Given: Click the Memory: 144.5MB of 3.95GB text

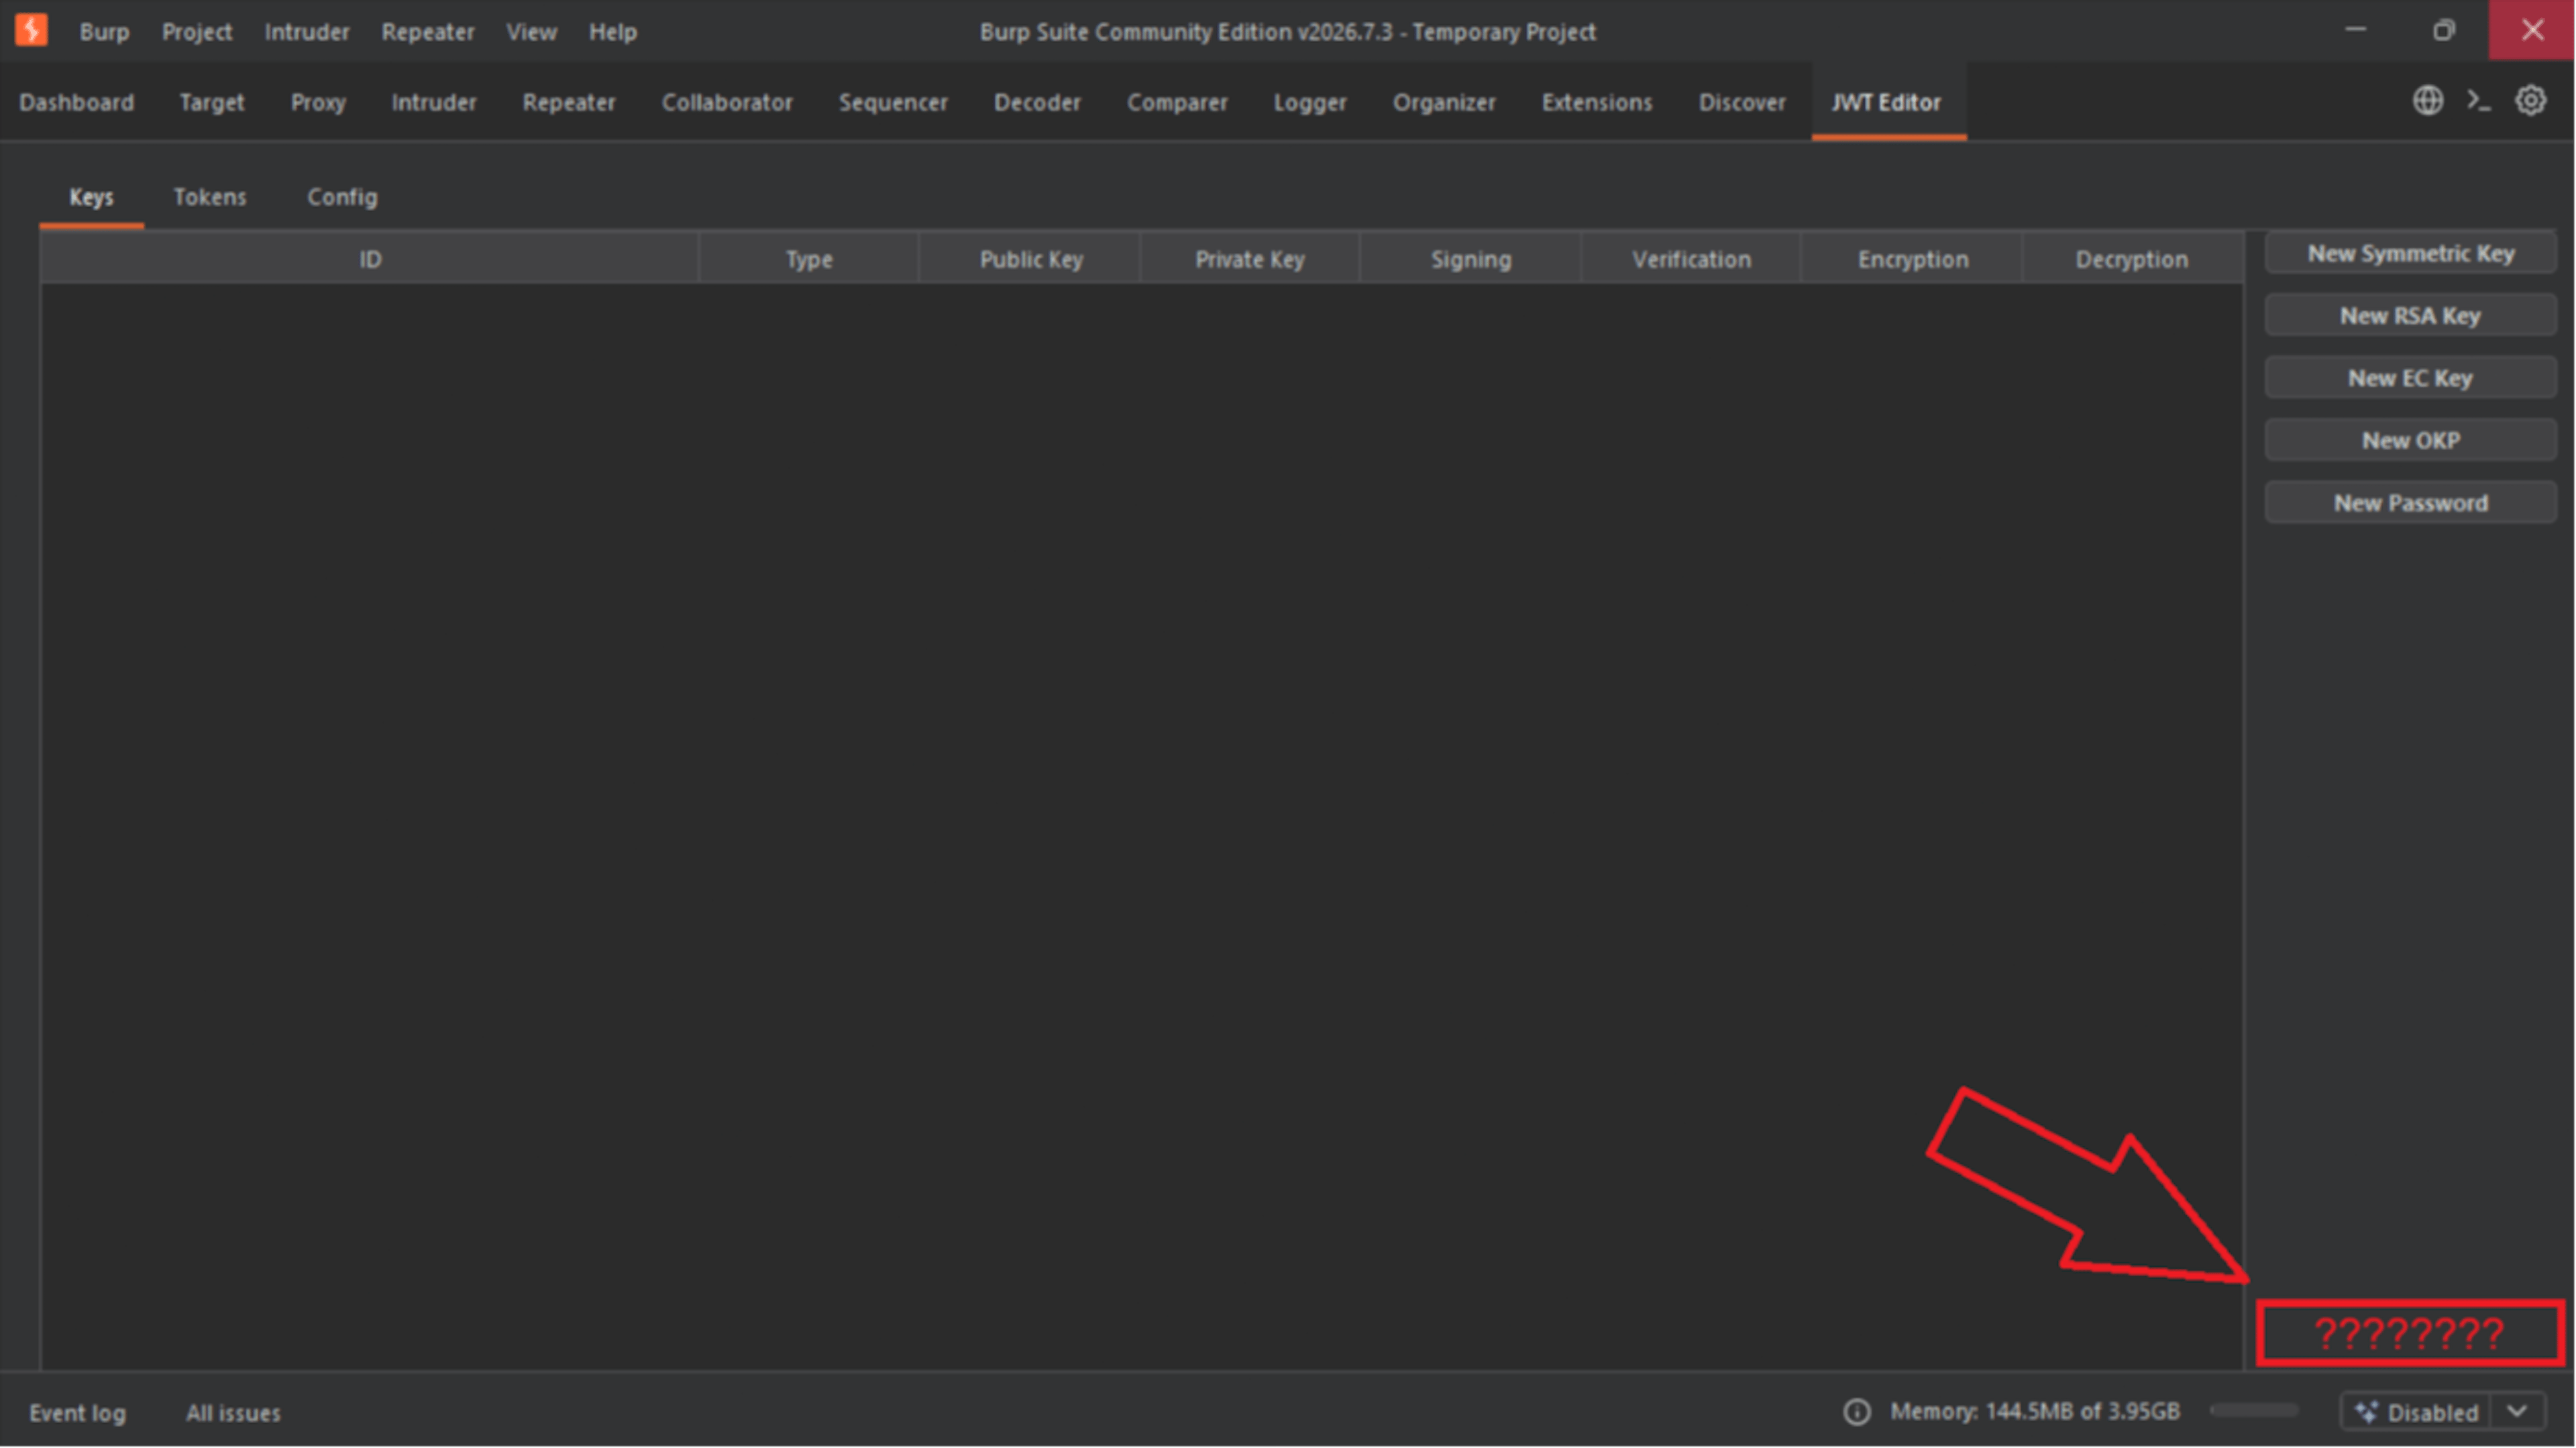Looking at the screenshot, I should pyautogui.click(x=2034, y=1411).
